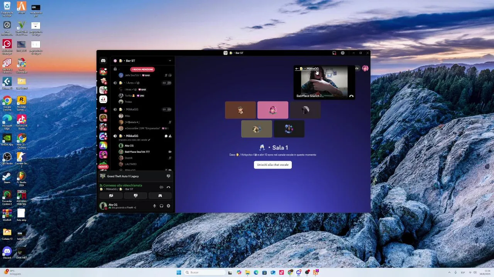Click Unisciti alla chat vocale button
Viewport: 494px width, 277px height.
[x=273, y=165]
